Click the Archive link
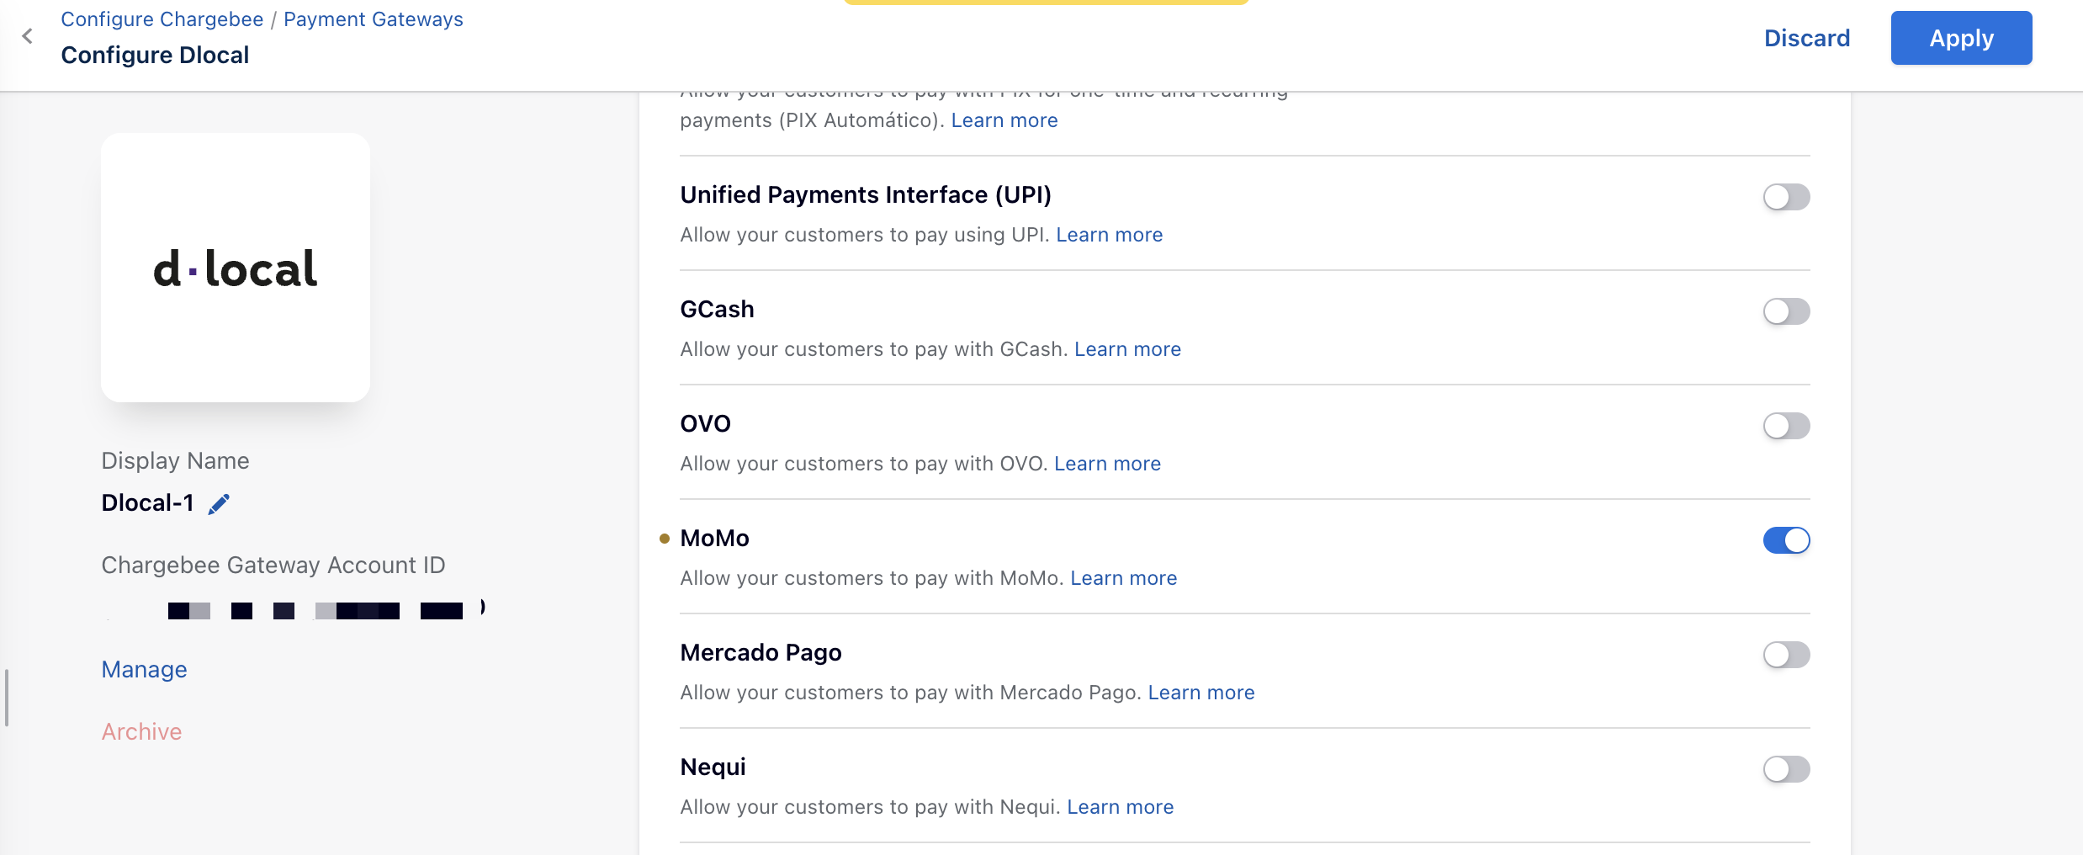This screenshot has width=2083, height=855. click(x=141, y=732)
